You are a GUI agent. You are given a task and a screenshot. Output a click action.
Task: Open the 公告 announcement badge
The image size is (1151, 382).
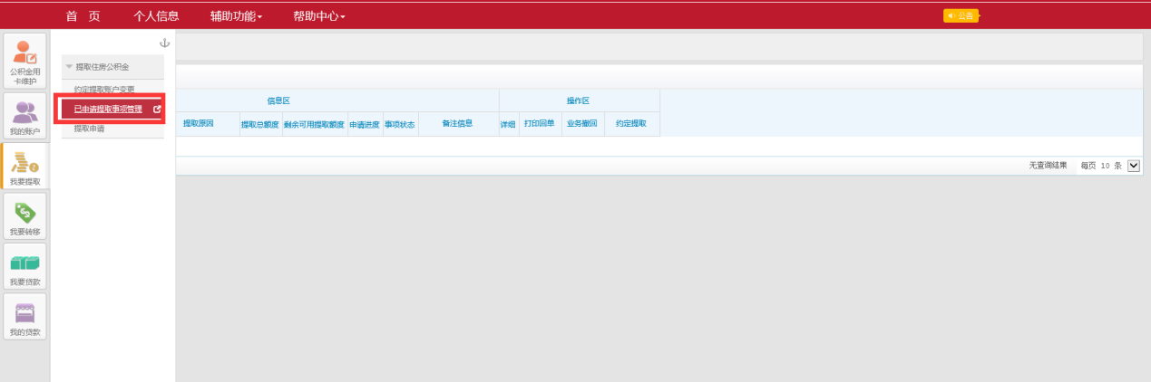coord(961,15)
